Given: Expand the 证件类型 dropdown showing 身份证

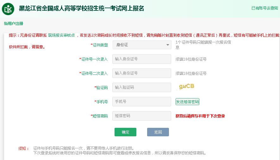Looking at the screenshot, I should [x=142, y=45].
